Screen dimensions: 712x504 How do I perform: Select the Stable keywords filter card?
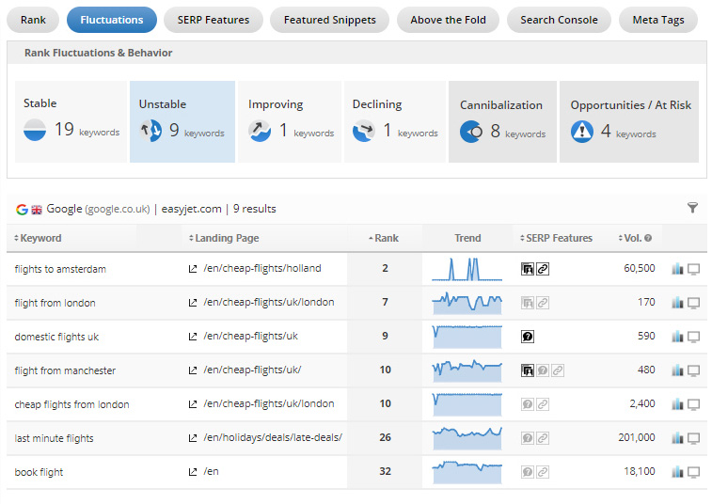[71, 121]
